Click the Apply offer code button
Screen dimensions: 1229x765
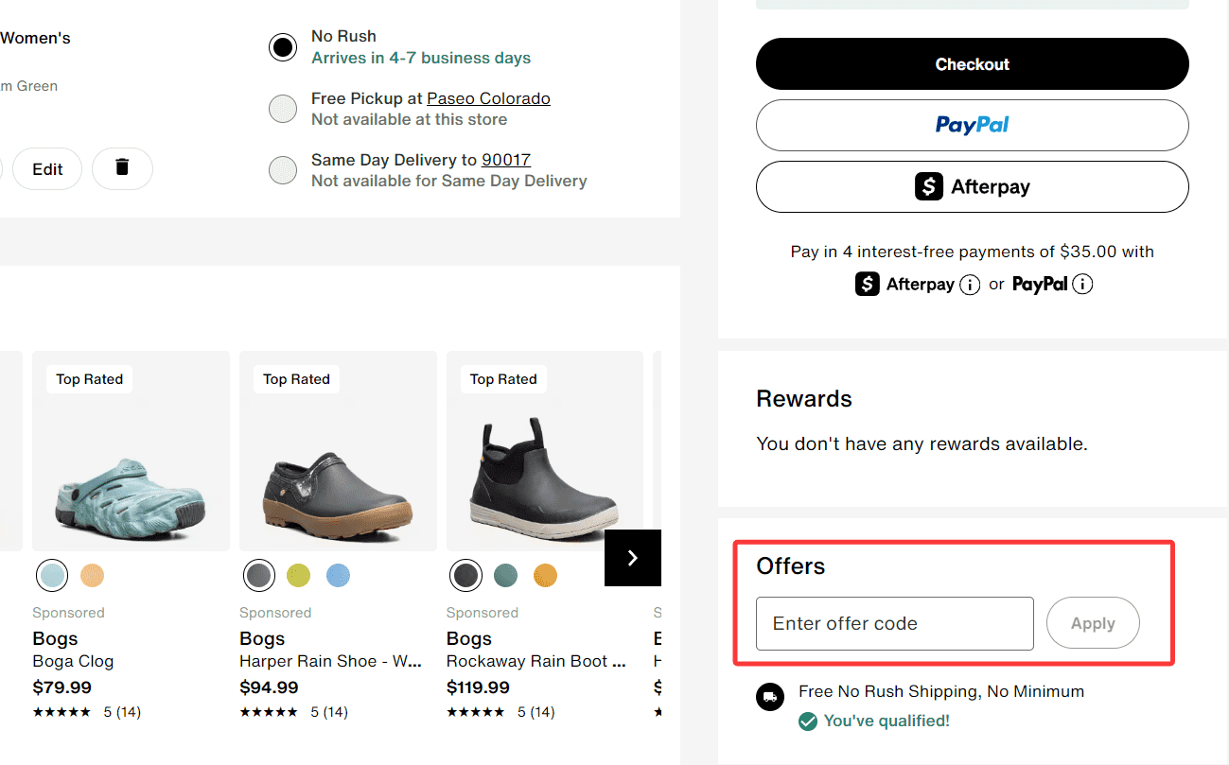(1093, 623)
